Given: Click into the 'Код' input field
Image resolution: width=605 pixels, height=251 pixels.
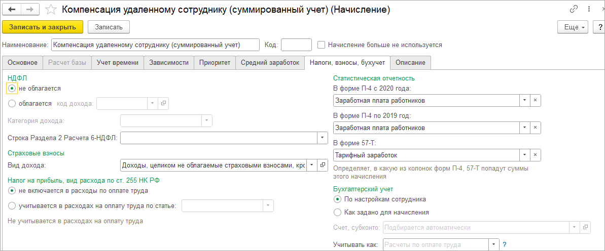Looking at the screenshot, I should (x=296, y=45).
